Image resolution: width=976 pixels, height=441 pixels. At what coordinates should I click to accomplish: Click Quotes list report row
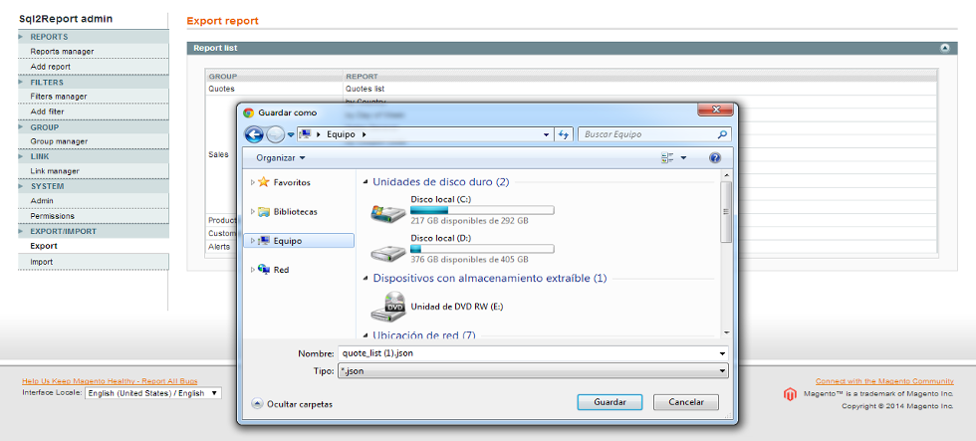366,89
